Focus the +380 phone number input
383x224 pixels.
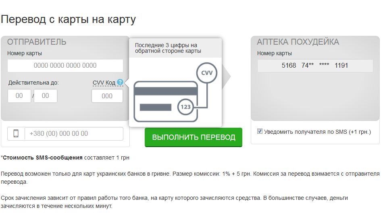coord(74,133)
